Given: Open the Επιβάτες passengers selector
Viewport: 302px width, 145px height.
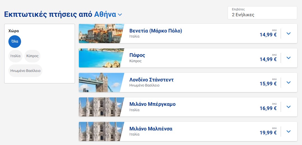Looking at the screenshot, I should pyautogui.click(x=262, y=13).
